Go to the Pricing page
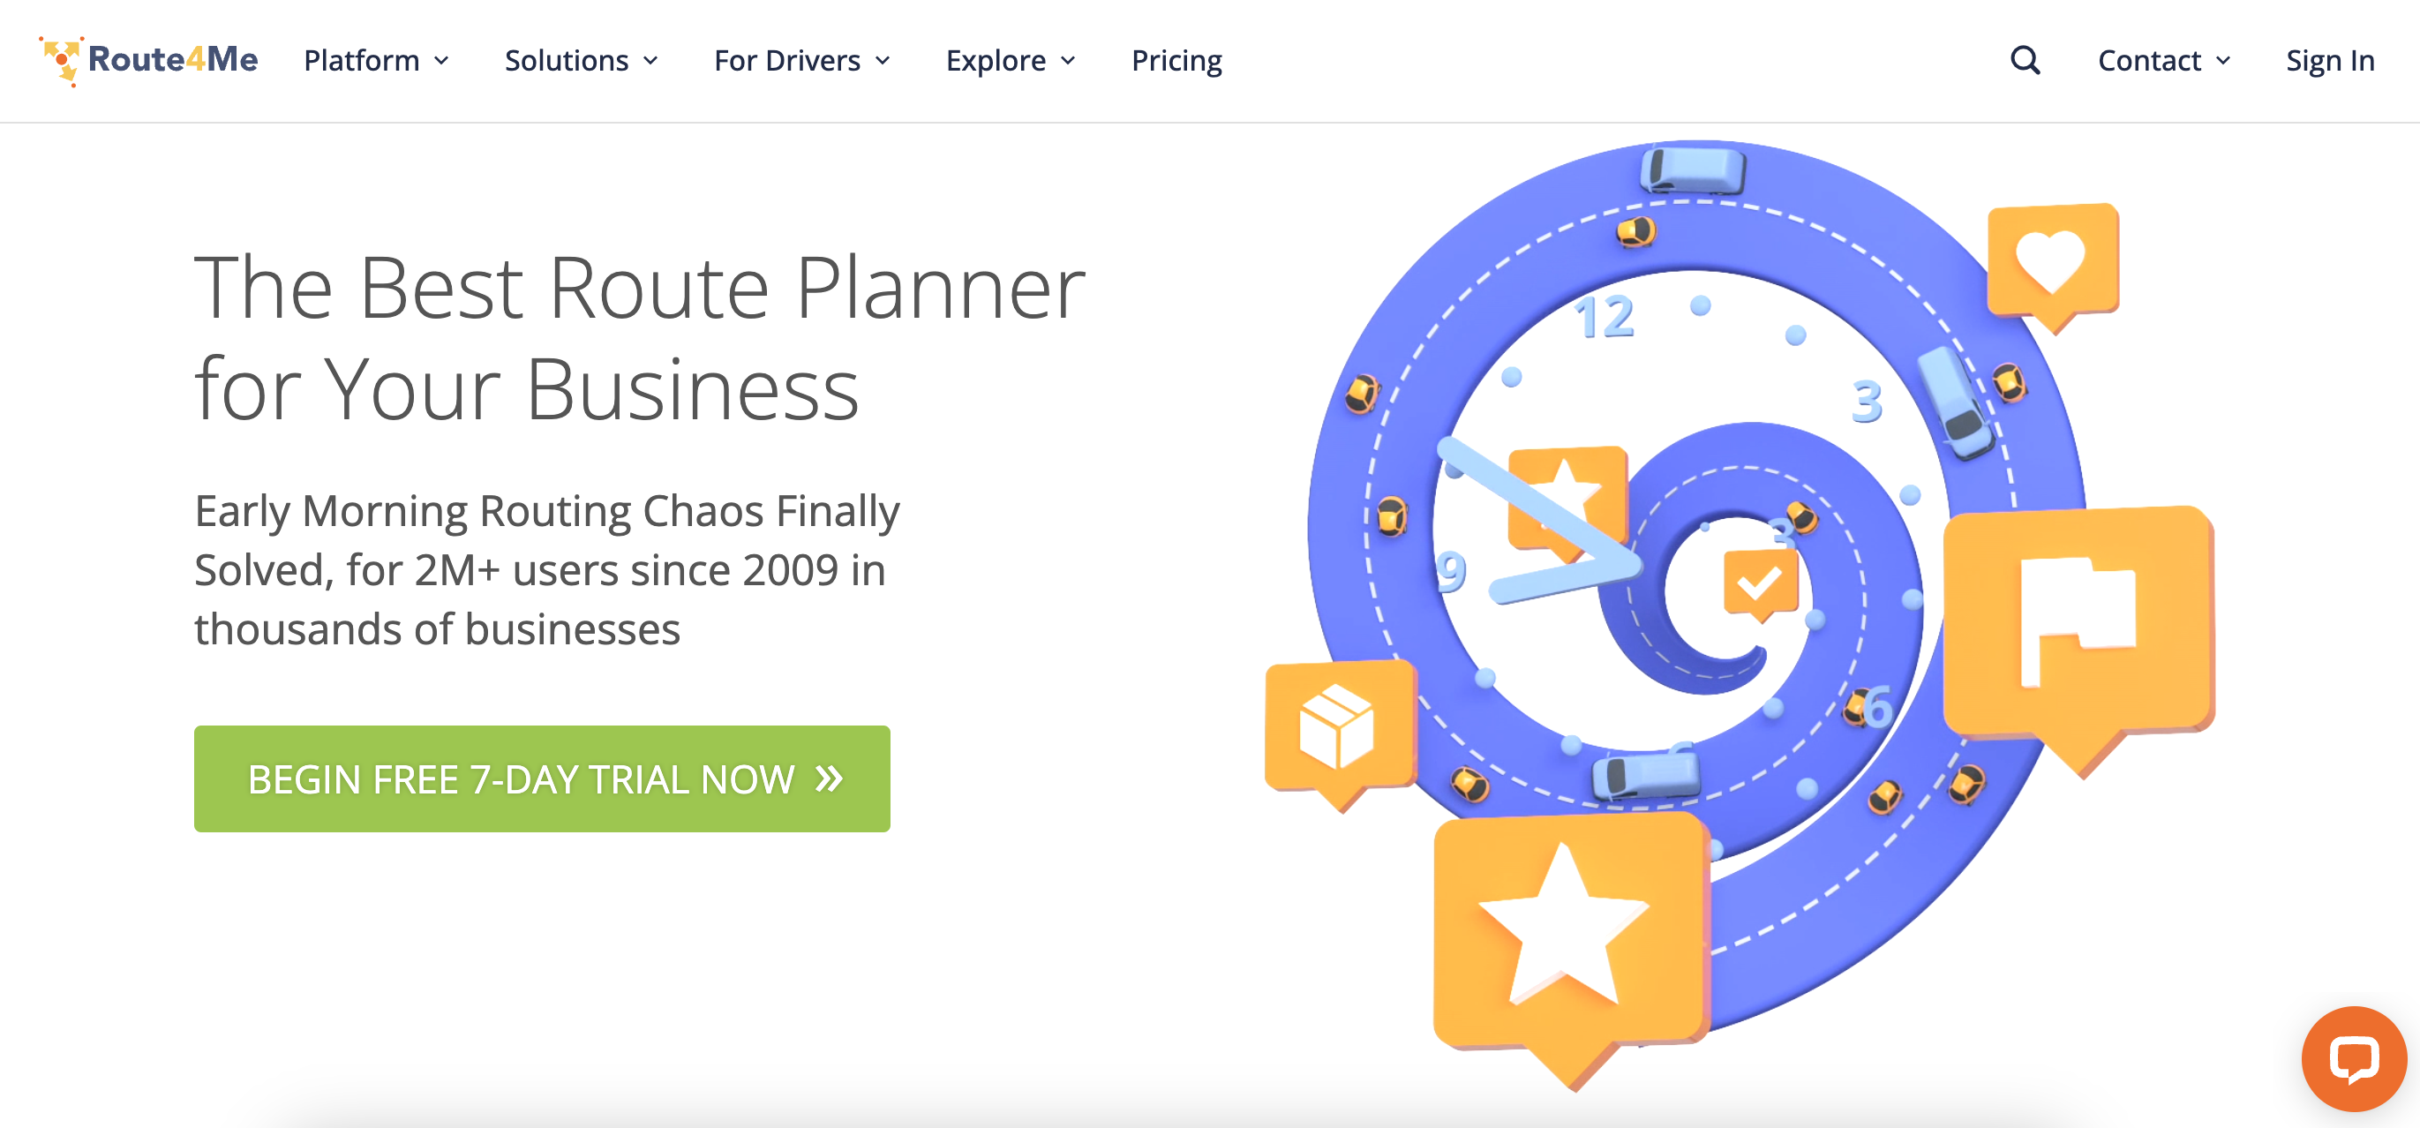2420x1128 pixels. point(1176,60)
